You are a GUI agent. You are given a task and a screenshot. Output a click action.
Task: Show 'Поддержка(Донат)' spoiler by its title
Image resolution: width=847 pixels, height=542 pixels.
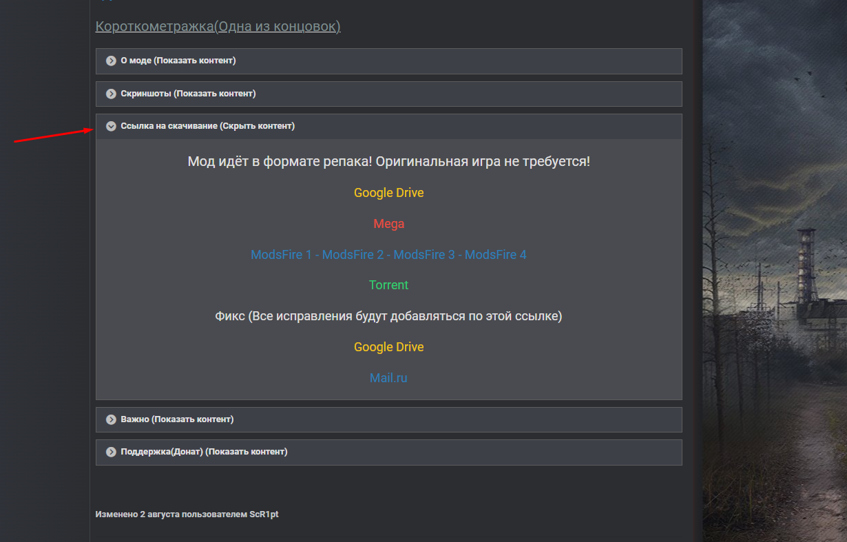[204, 452]
